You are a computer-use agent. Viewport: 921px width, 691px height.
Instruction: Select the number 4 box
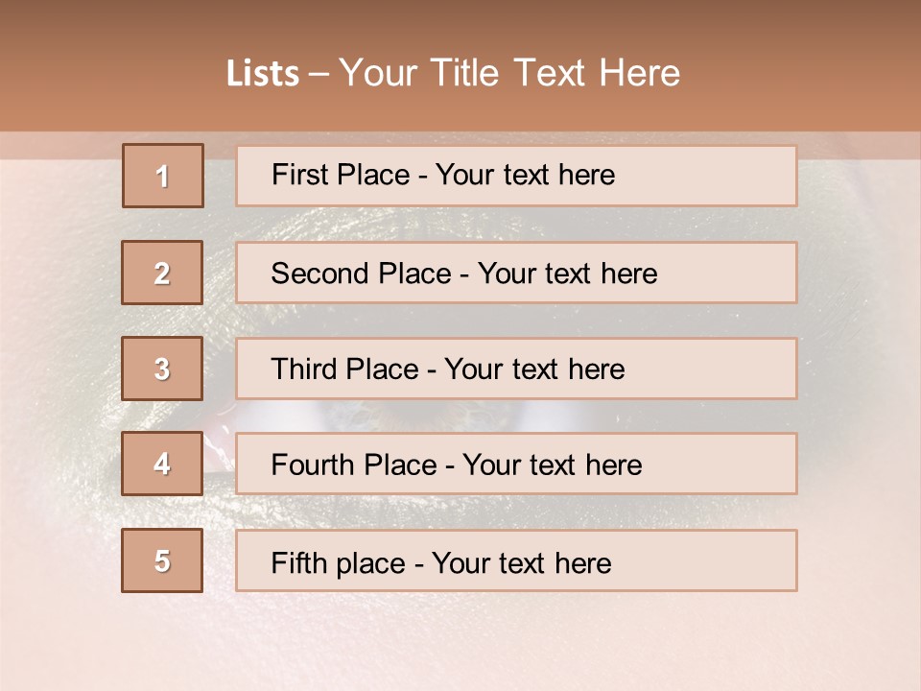pos(162,464)
